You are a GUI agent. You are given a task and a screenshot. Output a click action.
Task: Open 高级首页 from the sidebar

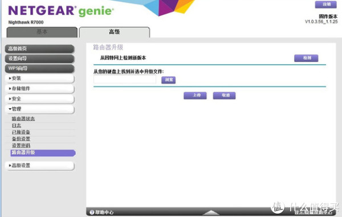40,49
